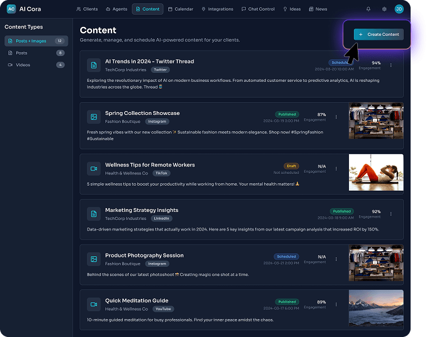428x337 pixels.
Task: Click Published status badge on Spring Collection Showcase
Action: [x=287, y=114]
